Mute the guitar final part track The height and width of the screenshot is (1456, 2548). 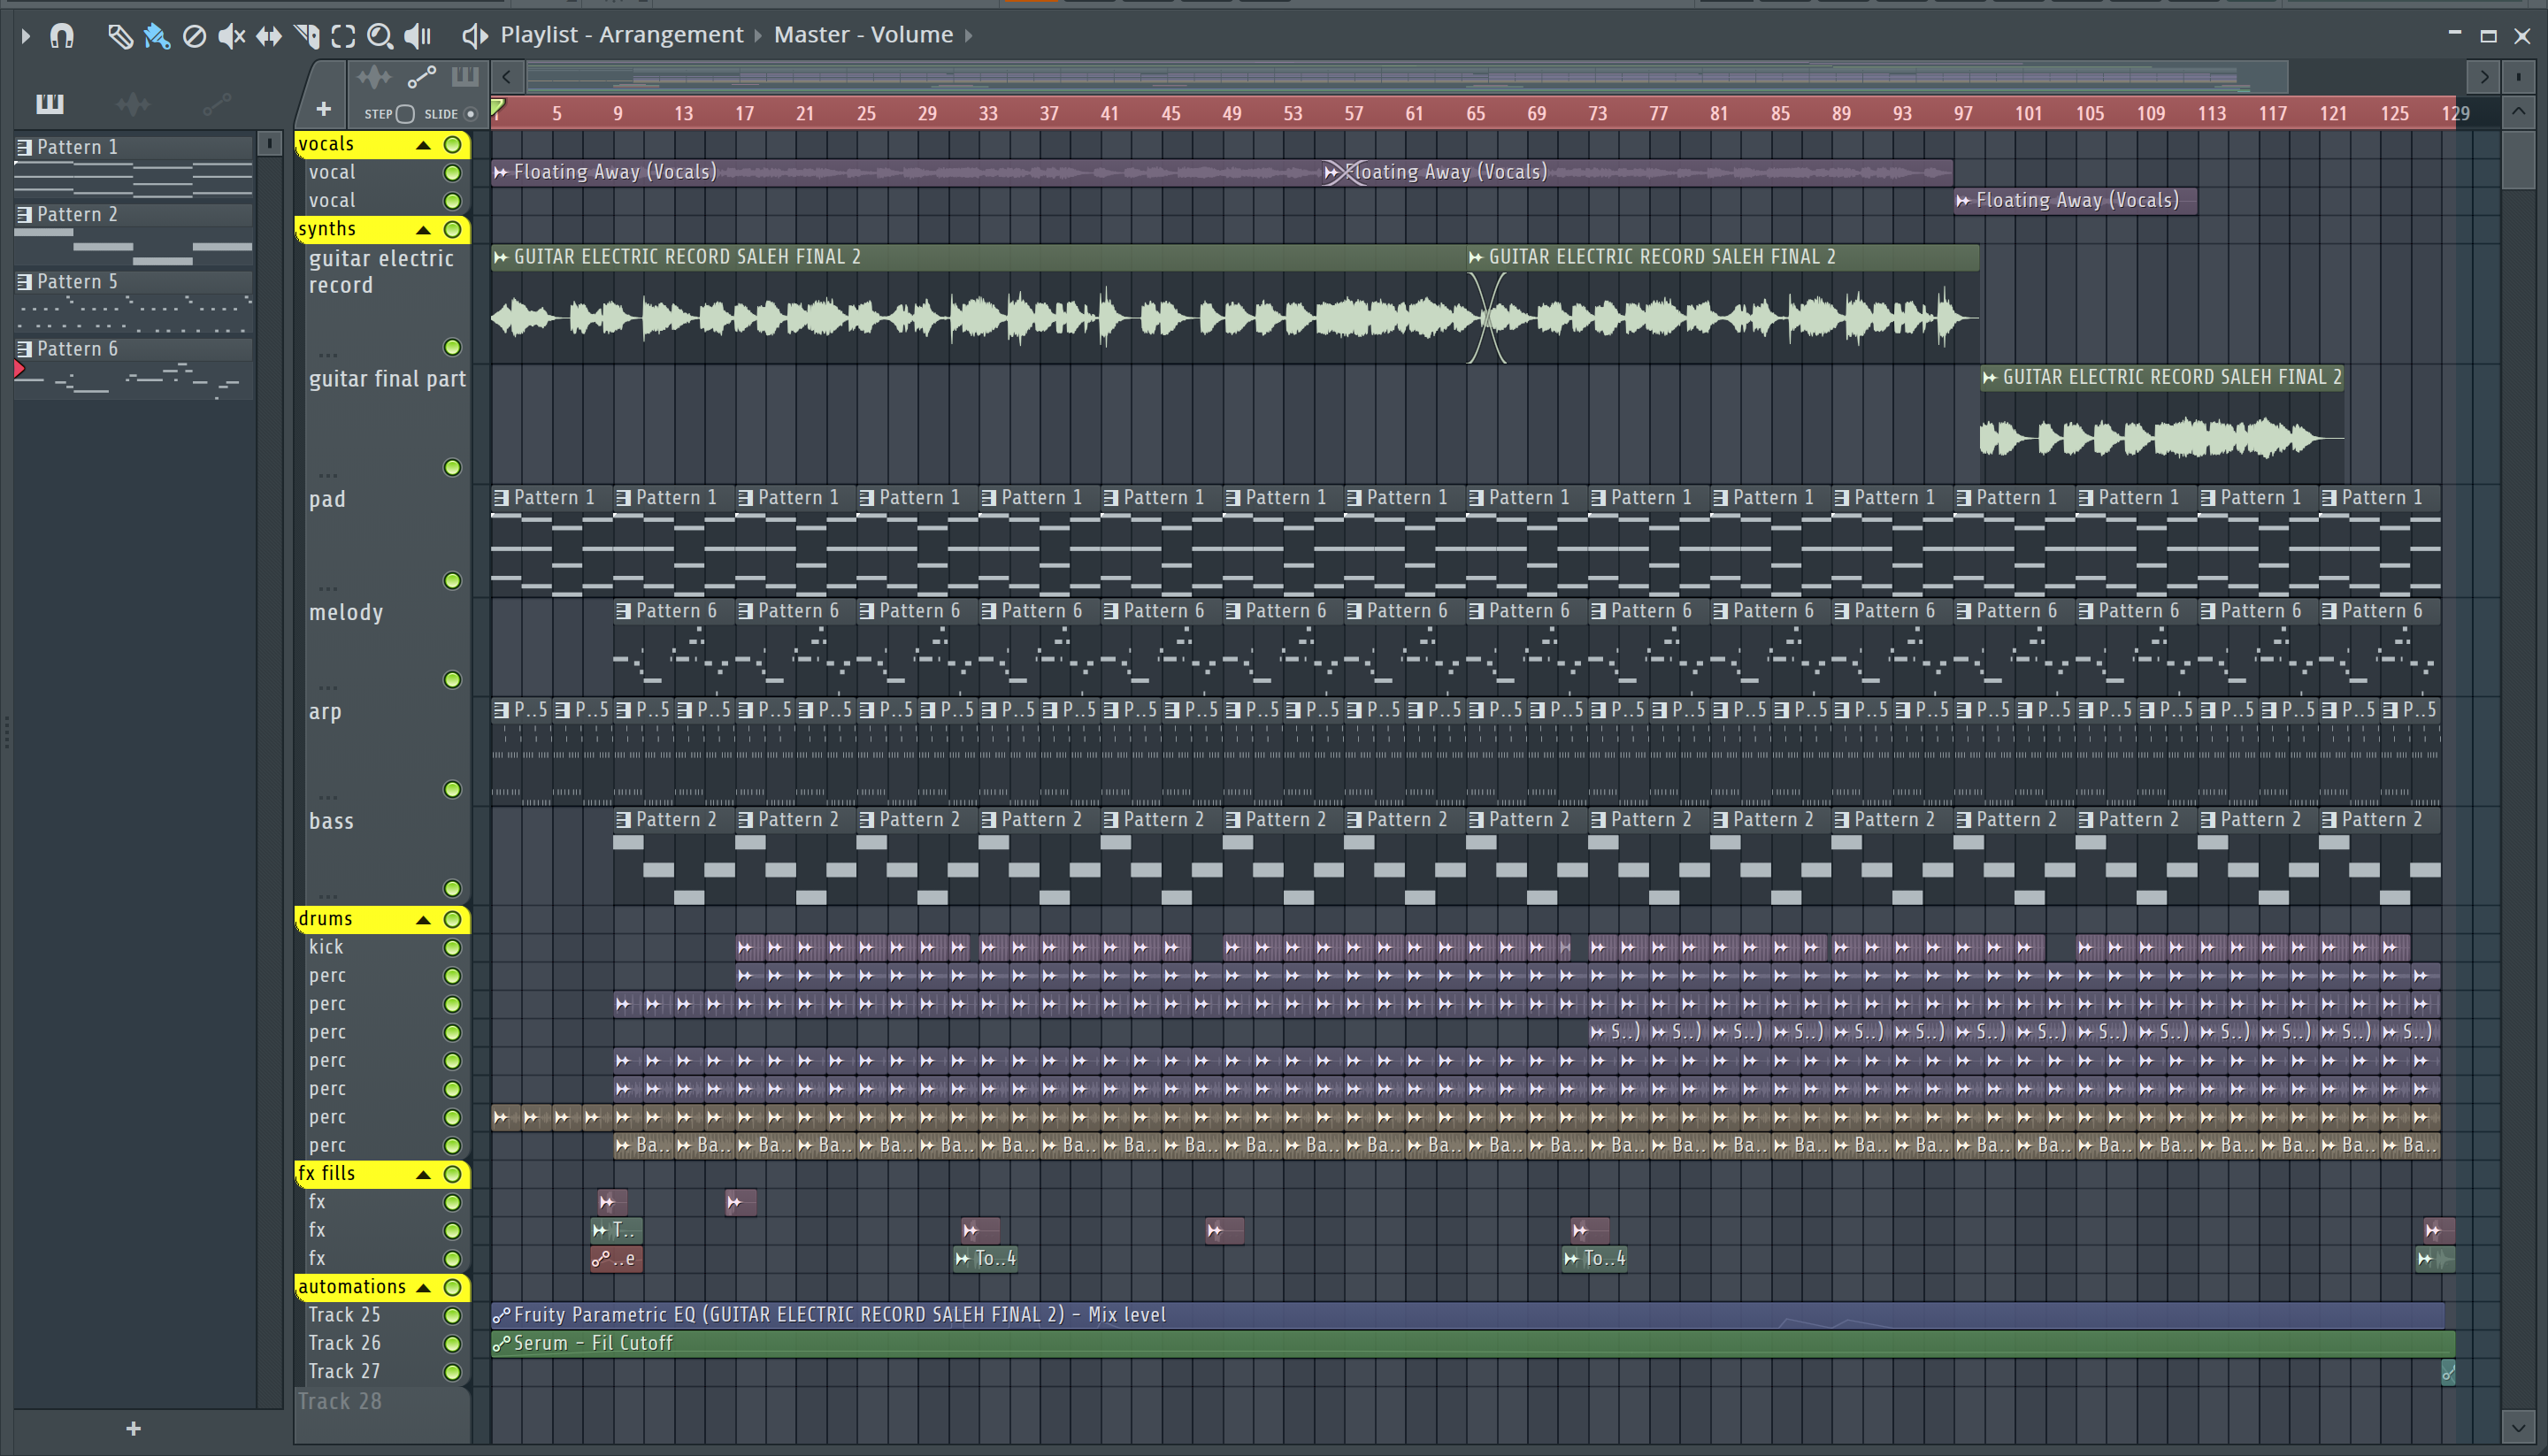(x=452, y=468)
